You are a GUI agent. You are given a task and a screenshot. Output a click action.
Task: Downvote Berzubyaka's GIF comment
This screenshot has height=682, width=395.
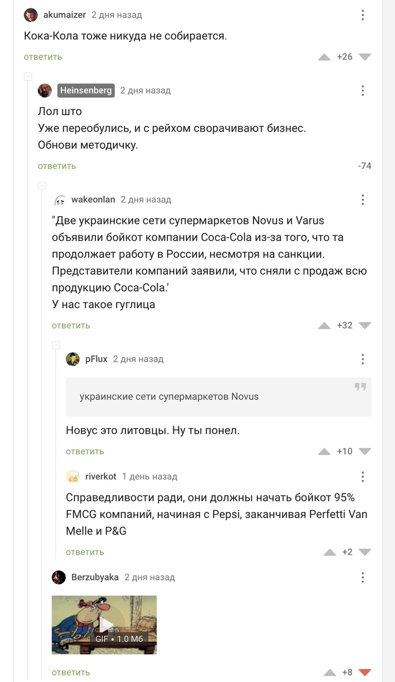pos(365,672)
